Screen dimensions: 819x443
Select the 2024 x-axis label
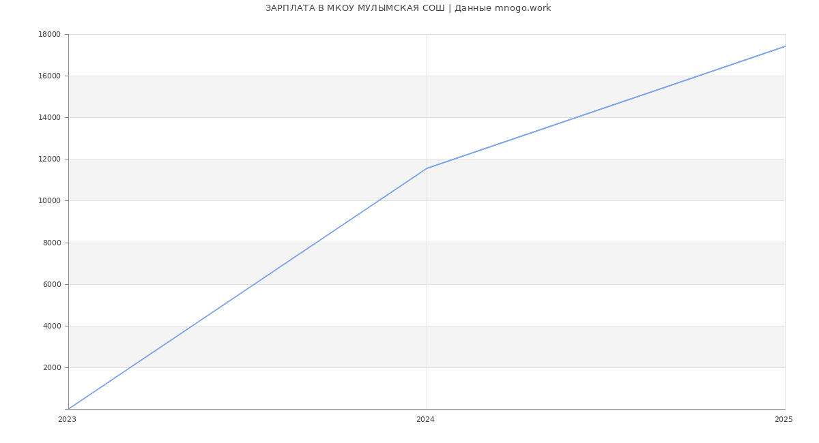tap(425, 419)
